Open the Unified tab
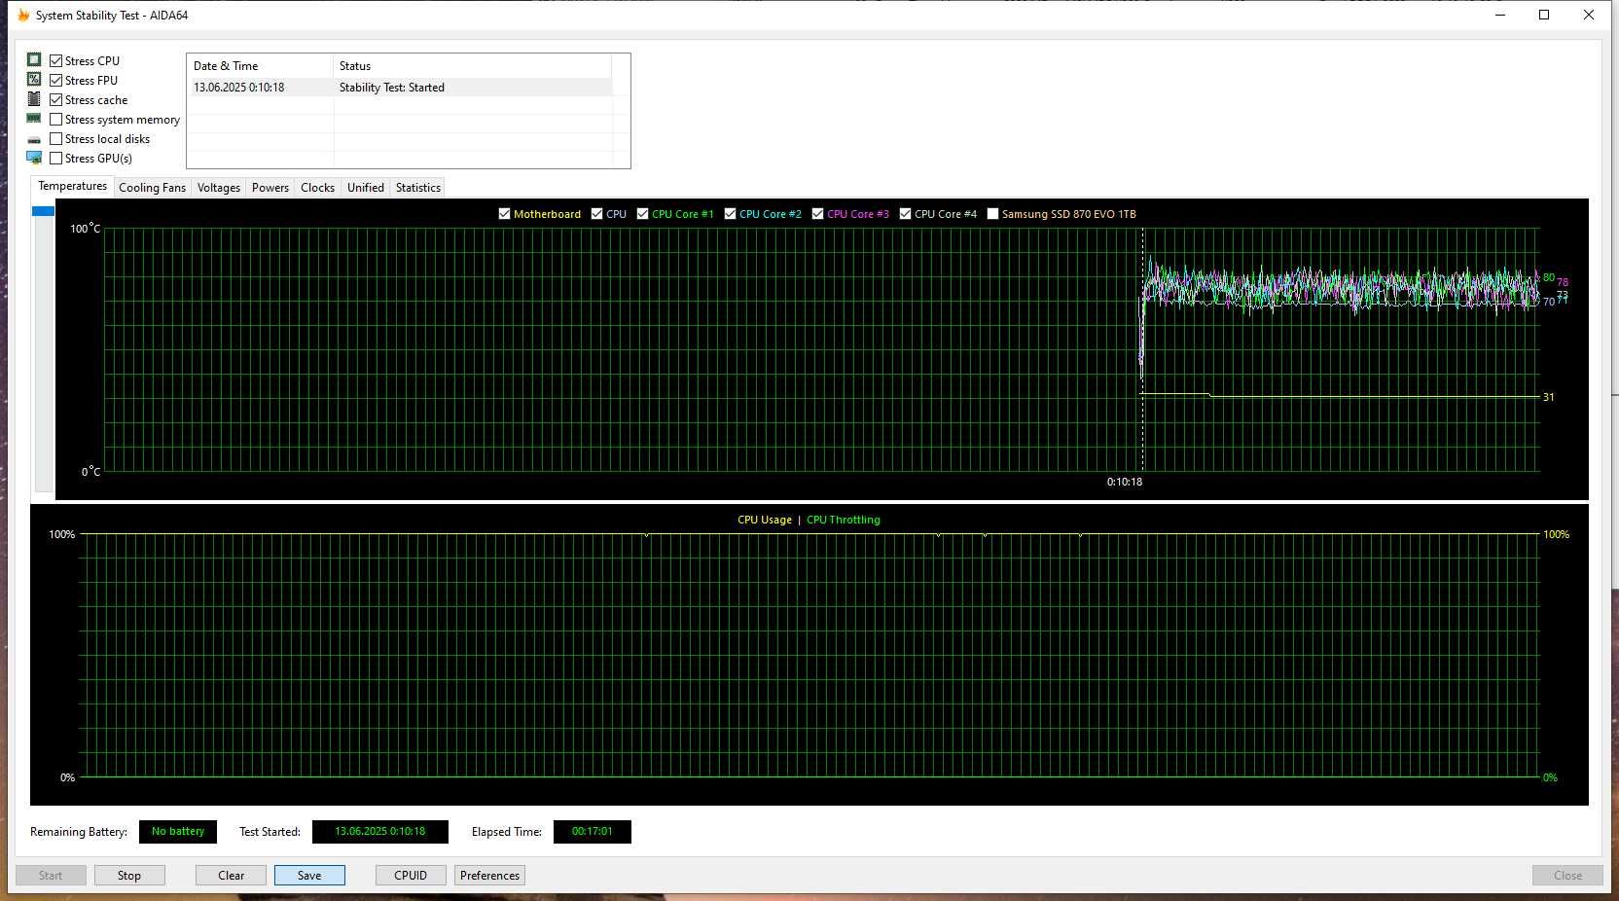Screen dimensions: 1619x901 click(366, 188)
